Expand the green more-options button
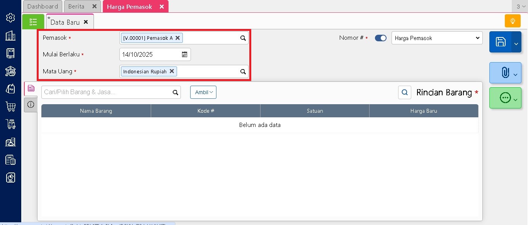This screenshot has width=528, height=225. click(x=505, y=98)
